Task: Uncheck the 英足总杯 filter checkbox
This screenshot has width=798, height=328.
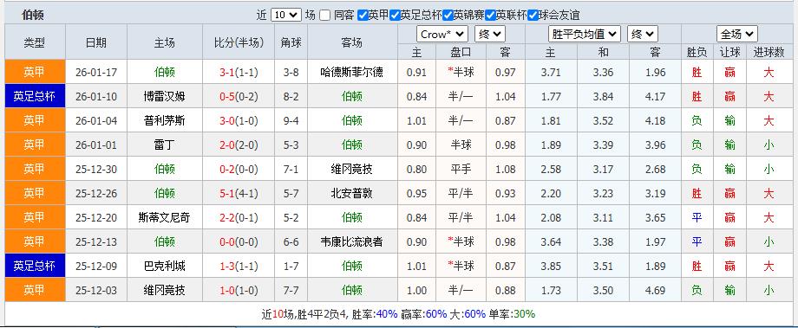Action: tap(395, 16)
